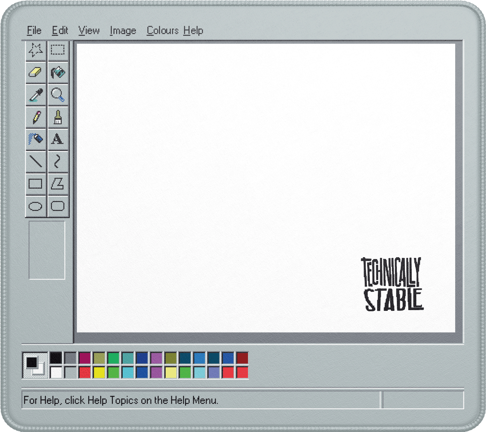Select the Curve tool

(58, 162)
